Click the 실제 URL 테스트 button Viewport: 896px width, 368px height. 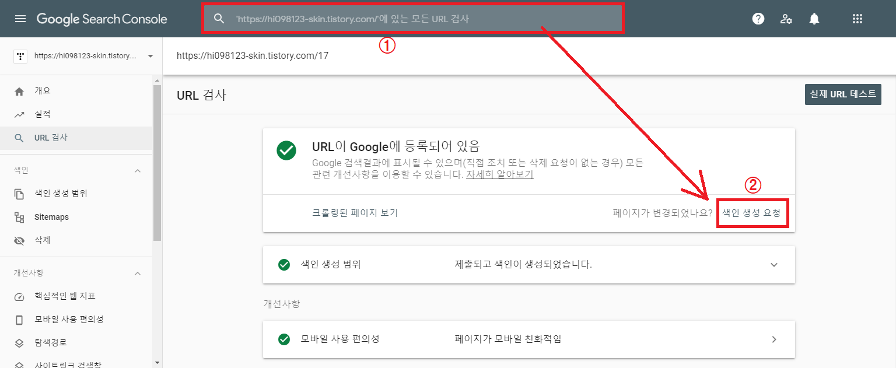point(843,94)
